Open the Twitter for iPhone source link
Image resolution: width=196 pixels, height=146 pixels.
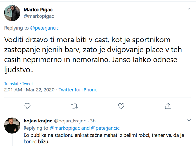click(78, 89)
